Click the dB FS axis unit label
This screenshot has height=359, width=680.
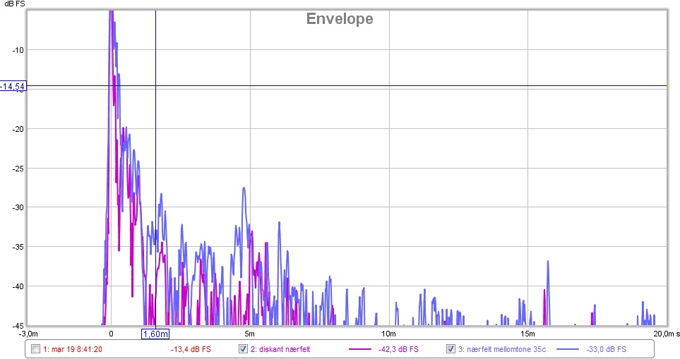[x=14, y=4]
